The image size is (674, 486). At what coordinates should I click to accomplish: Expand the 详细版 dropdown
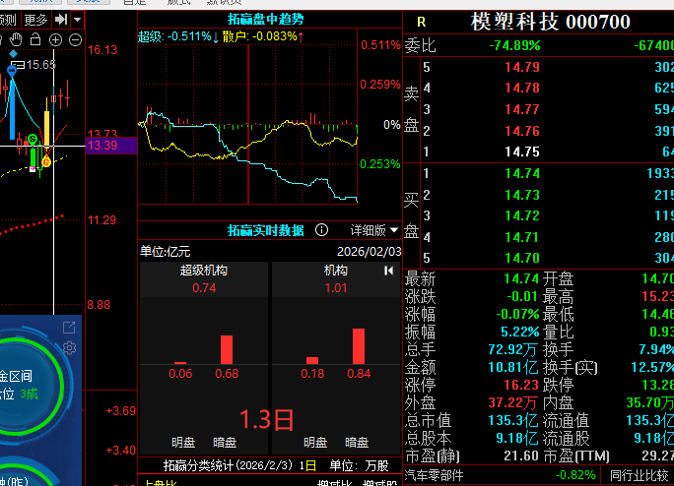click(374, 230)
